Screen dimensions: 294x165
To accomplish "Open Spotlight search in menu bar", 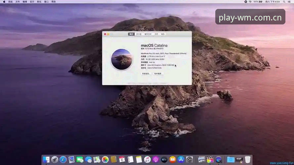I will tap(284, 2).
